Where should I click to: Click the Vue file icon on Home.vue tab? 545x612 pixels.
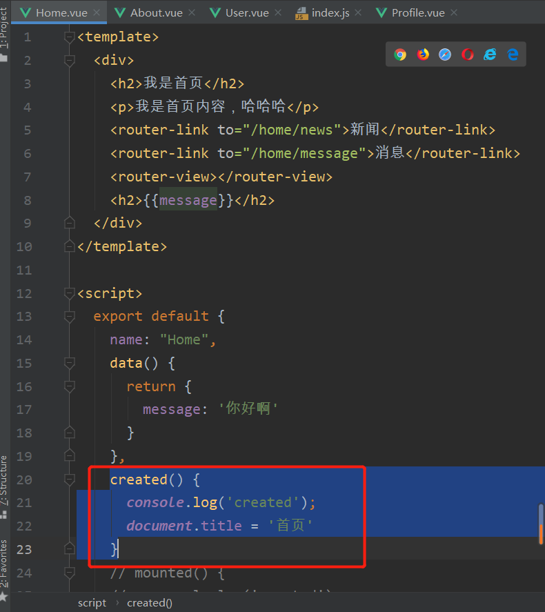coord(26,13)
